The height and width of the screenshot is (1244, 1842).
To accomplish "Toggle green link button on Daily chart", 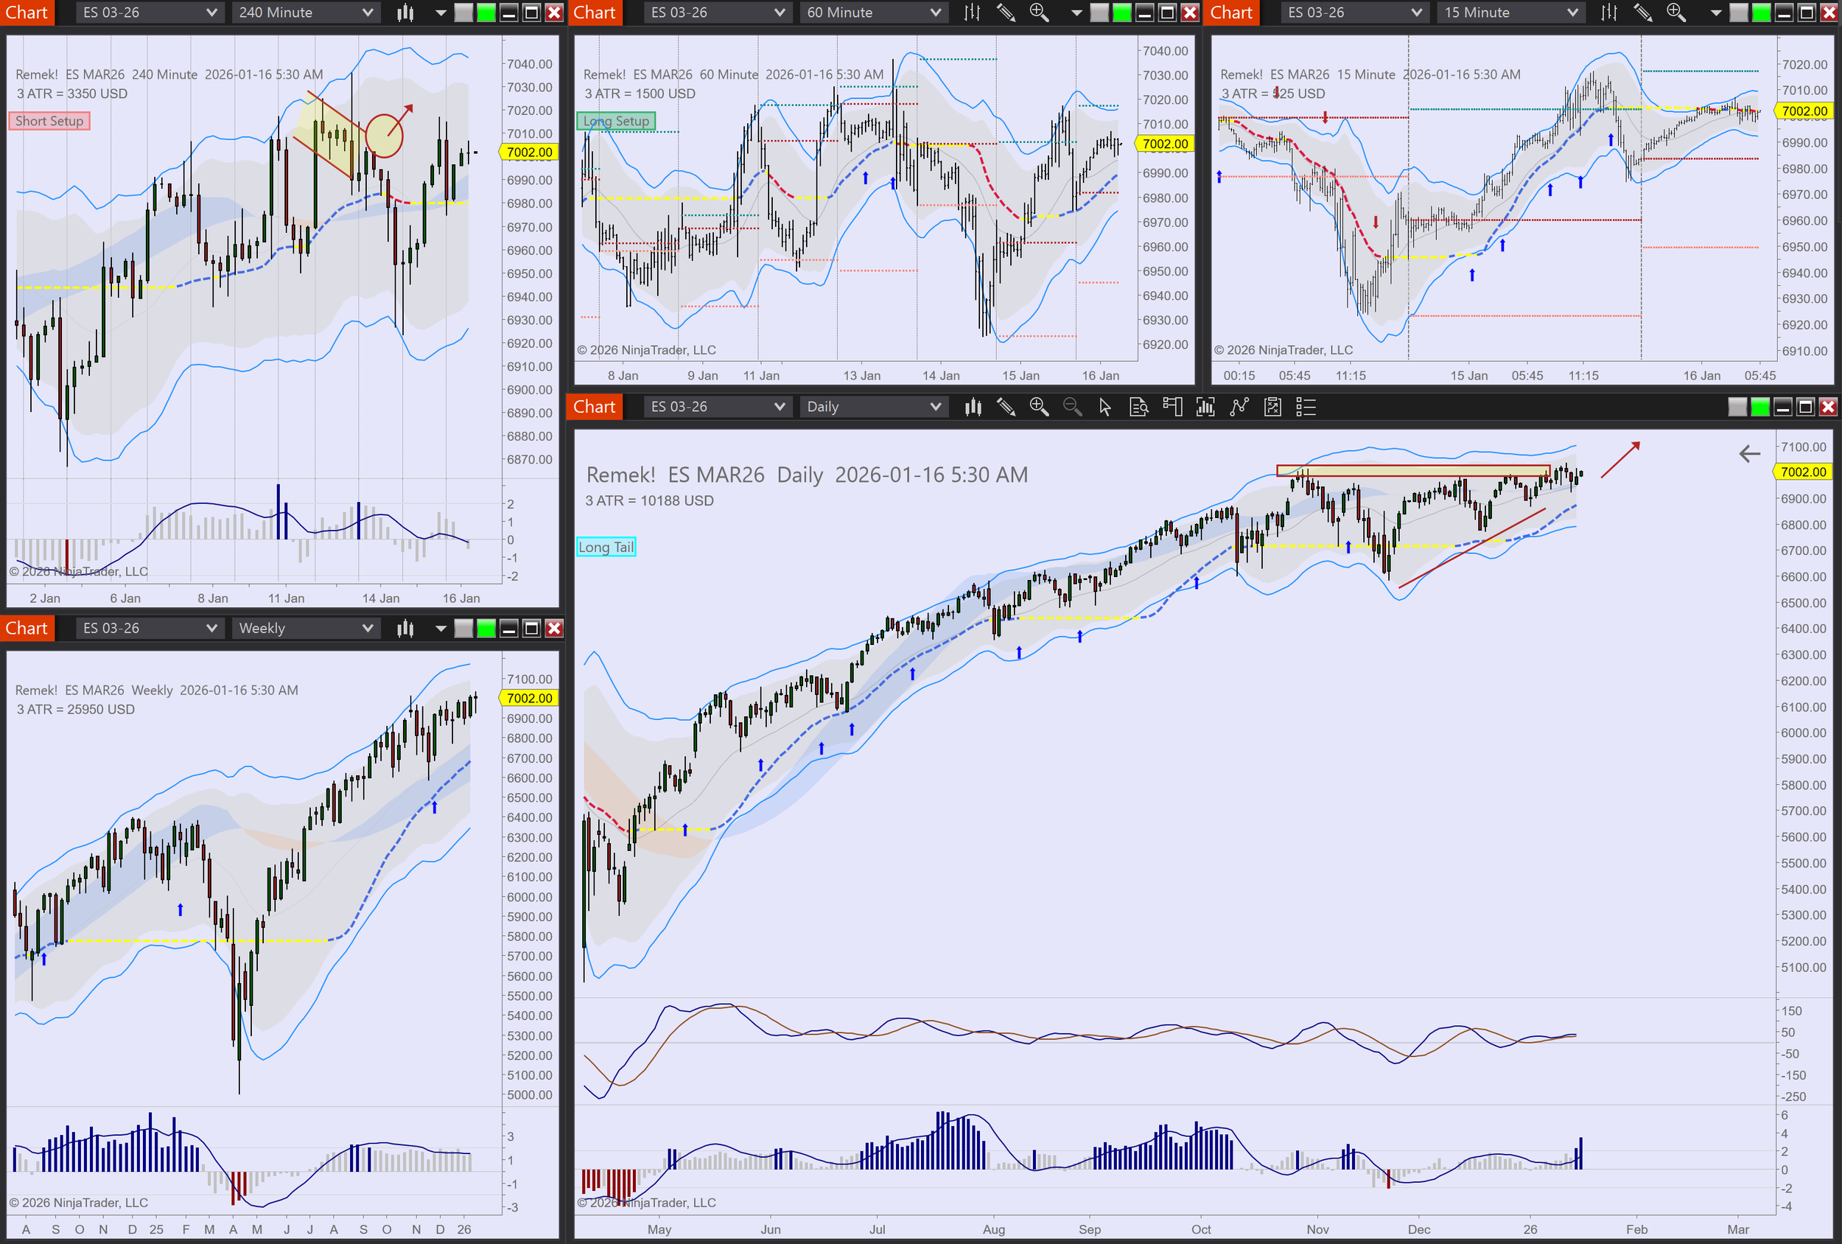I will pyautogui.click(x=1759, y=407).
